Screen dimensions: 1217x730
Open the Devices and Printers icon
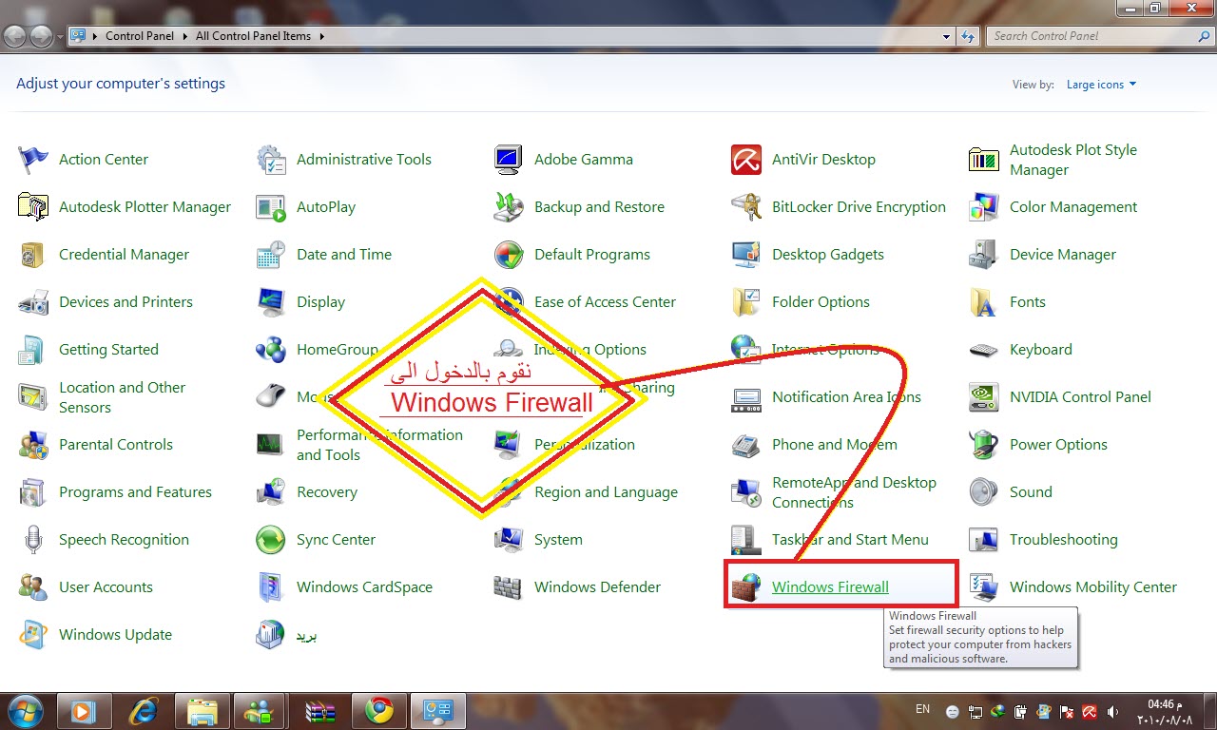click(33, 302)
